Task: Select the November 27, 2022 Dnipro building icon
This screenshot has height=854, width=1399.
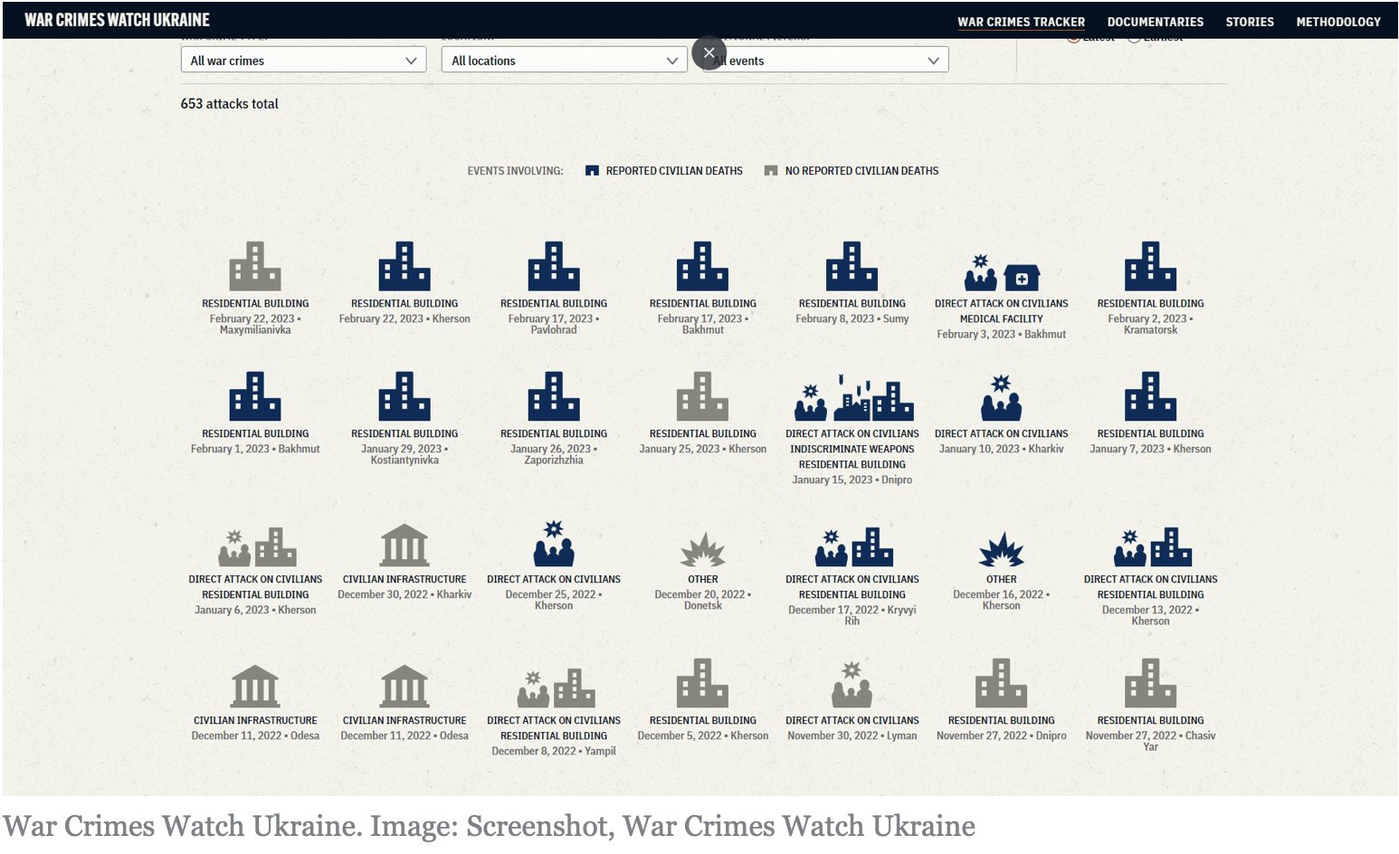Action: tap(1001, 683)
